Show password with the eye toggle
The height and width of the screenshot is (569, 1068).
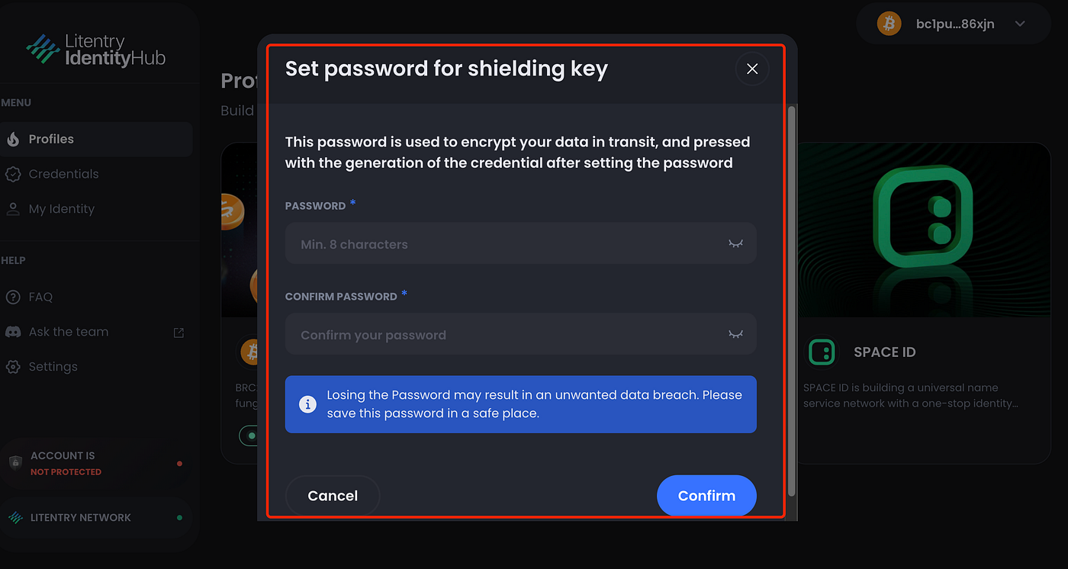[x=735, y=244]
